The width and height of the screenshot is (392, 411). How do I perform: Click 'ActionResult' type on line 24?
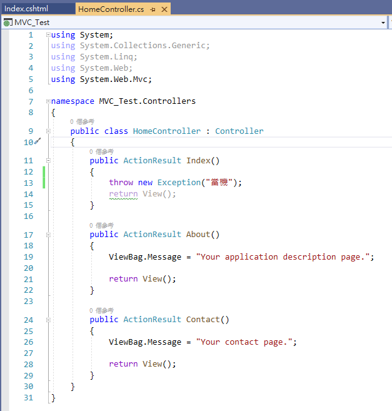pos(153,320)
